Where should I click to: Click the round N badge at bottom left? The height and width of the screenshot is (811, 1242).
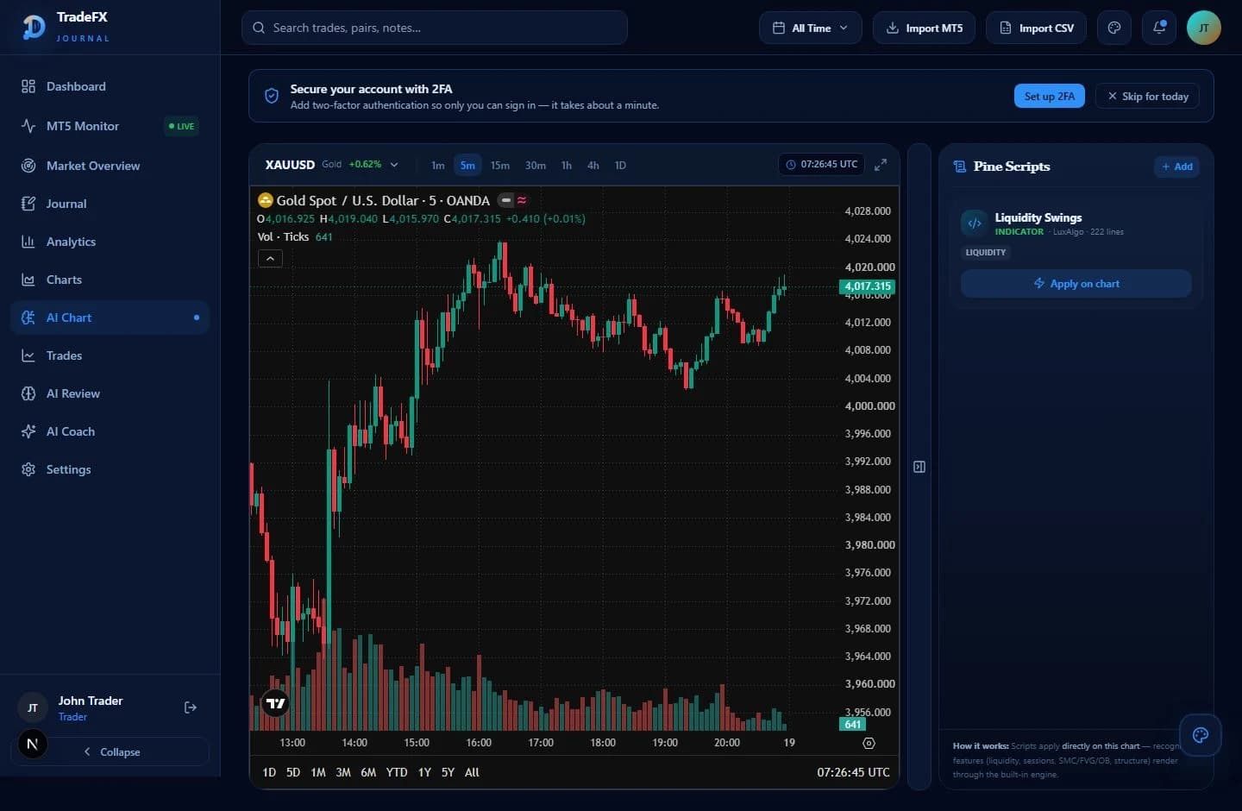pos(33,744)
